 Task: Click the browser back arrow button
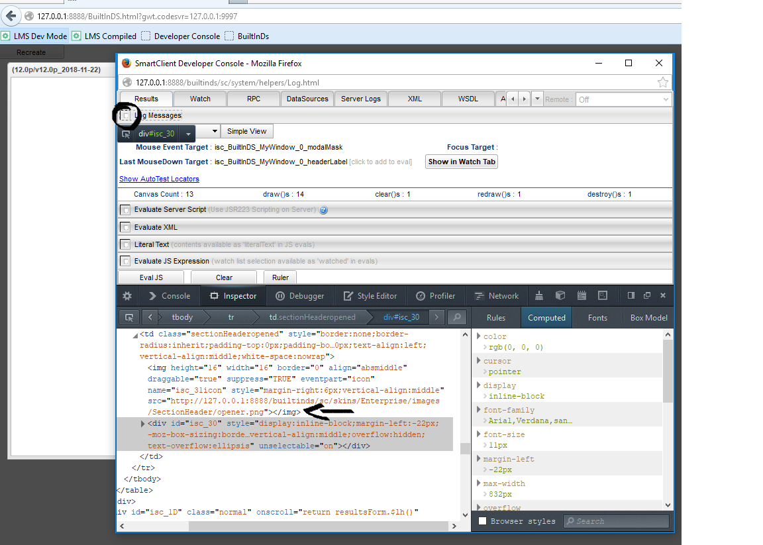[x=11, y=16]
